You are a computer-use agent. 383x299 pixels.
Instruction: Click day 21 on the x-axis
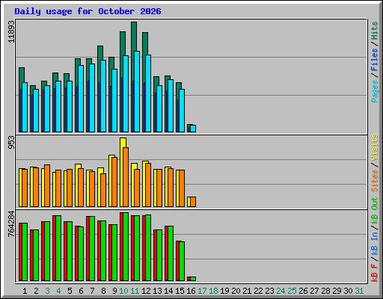pos(247,291)
